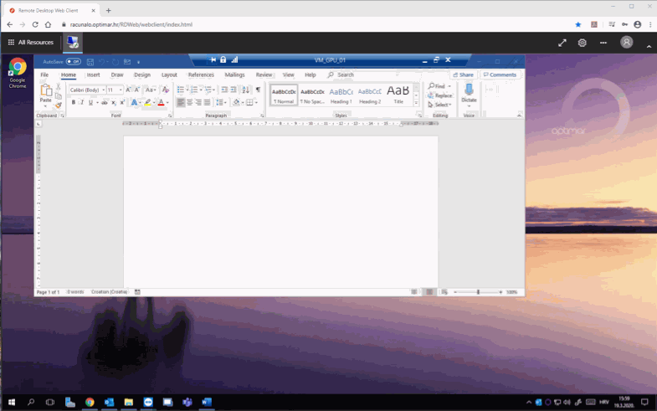
Task: Click the Redo/Repeat icon in Word
Action: [115, 62]
